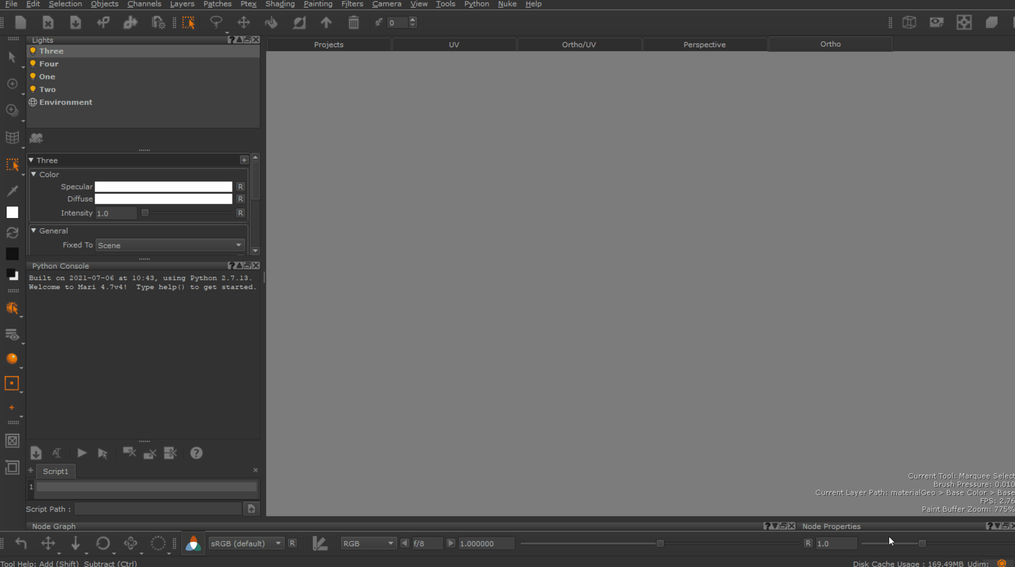
Task: Click the plus button beside Three header
Action: pos(244,160)
